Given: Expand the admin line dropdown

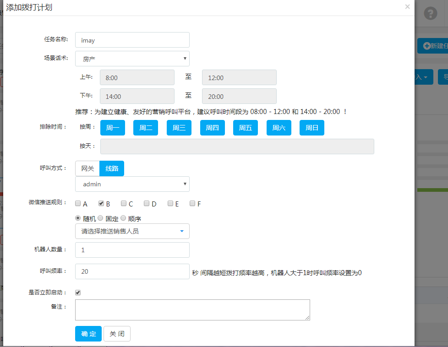Looking at the screenshot, I should tap(132, 184).
